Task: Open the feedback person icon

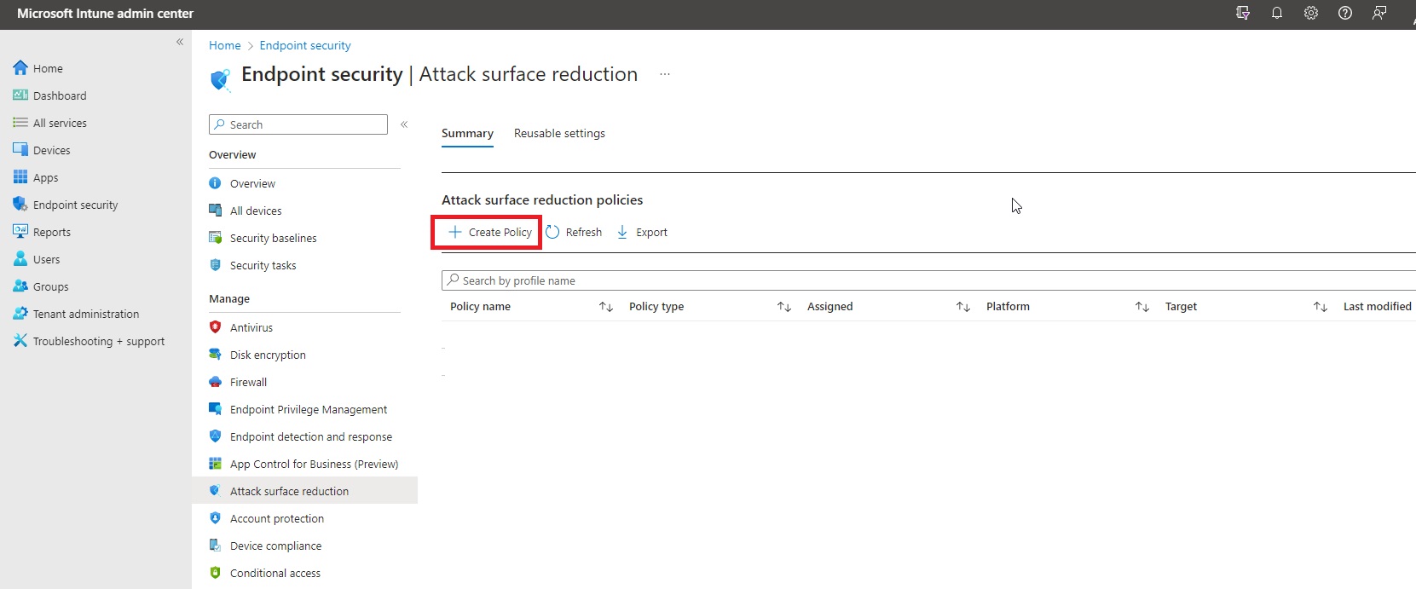Action: tap(1379, 13)
